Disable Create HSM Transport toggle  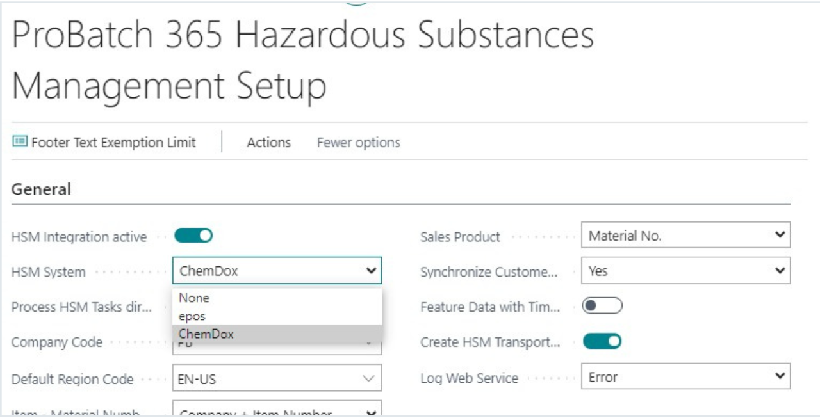[602, 342]
